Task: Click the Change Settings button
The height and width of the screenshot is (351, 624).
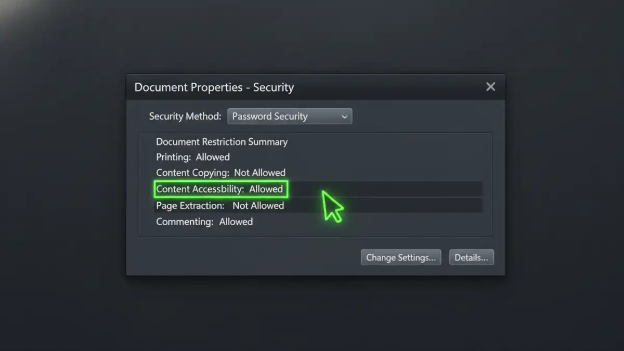Action: (400, 257)
